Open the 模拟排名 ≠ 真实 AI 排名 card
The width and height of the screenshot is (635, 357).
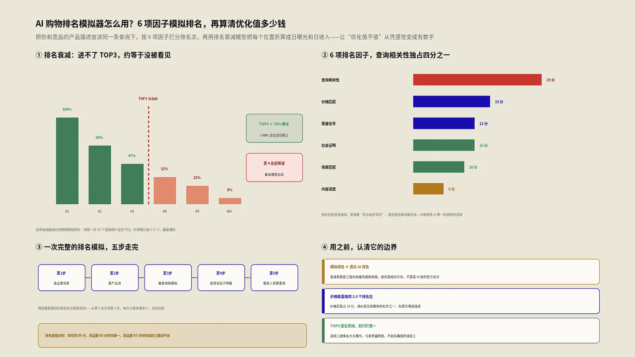point(460,272)
